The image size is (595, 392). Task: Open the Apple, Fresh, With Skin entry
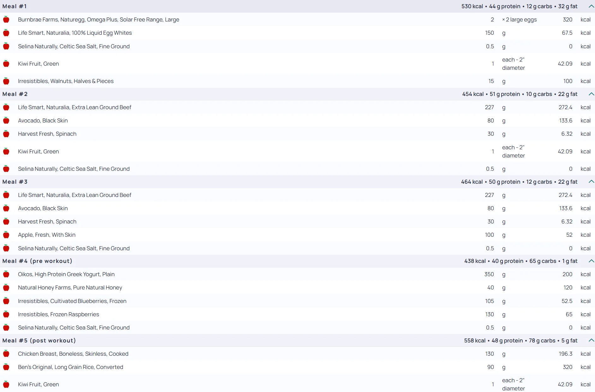coord(47,235)
